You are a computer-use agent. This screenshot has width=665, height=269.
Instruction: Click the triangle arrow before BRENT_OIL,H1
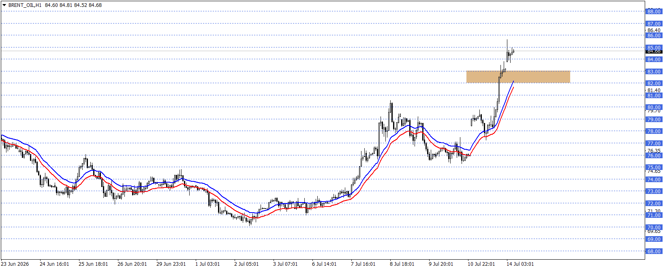click(4, 5)
